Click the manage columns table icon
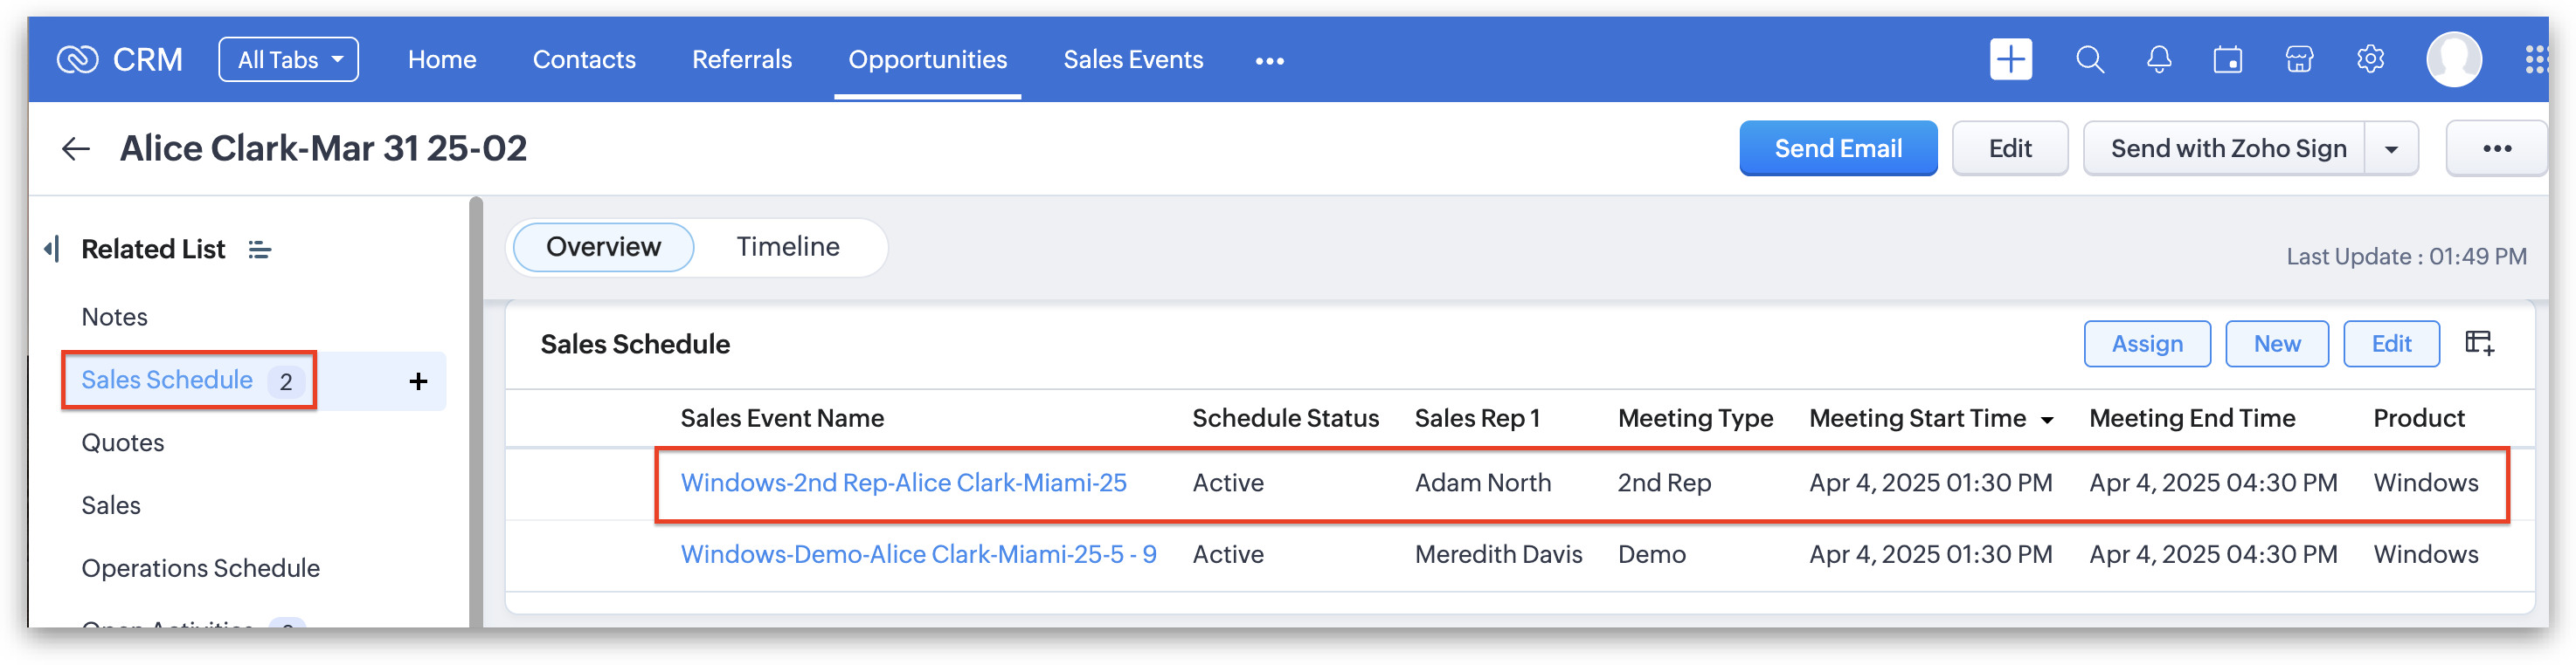 tap(2479, 344)
